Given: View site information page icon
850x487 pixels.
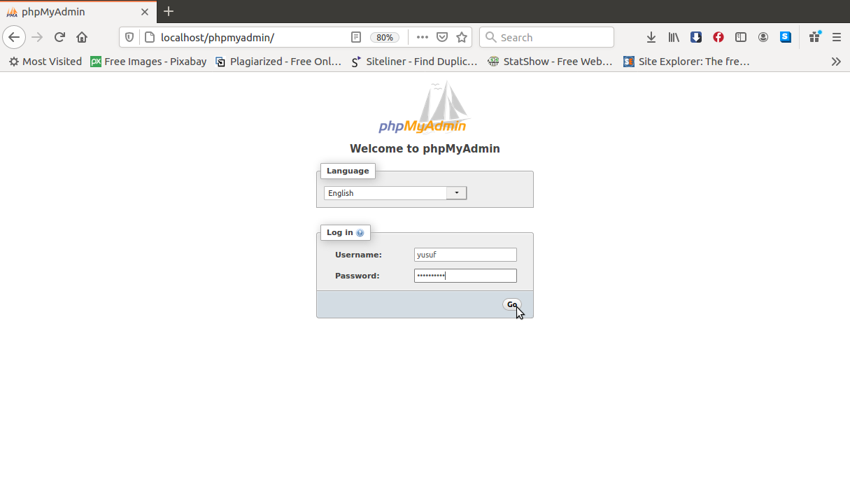Looking at the screenshot, I should point(149,37).
